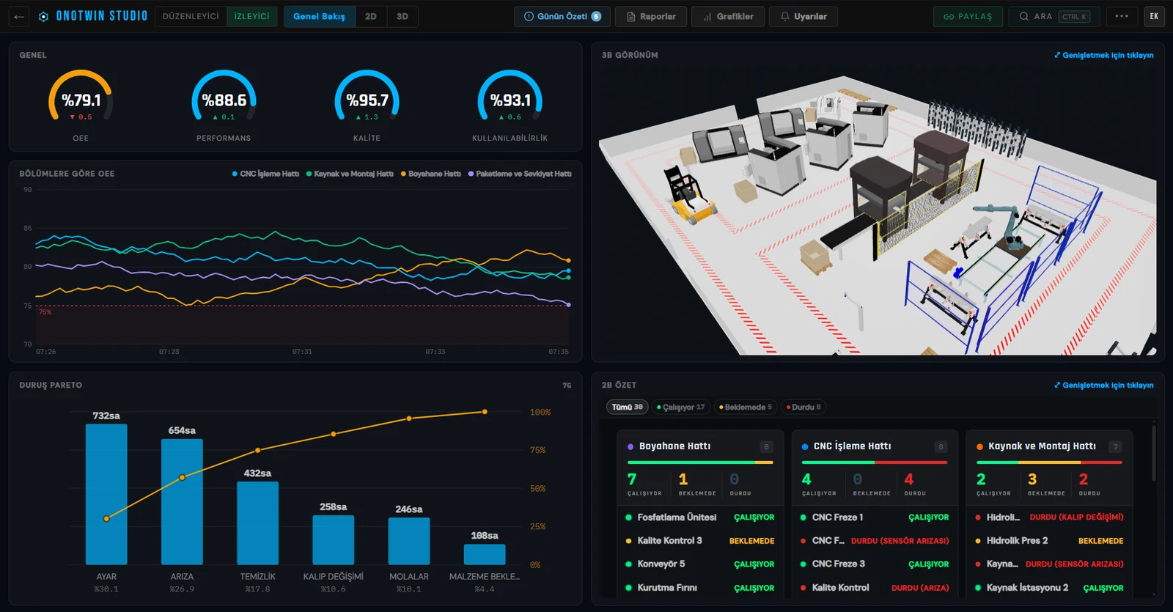Viewport: 1173px width, 612px height.
Task: Open the Grafikler charts view
Action: click(x=728, y=16)
